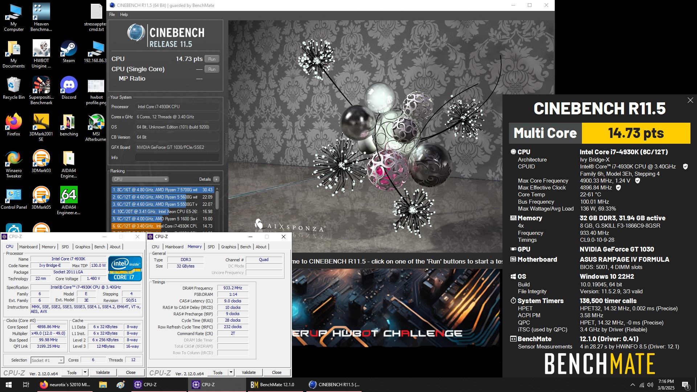The height and width of the screenshot is (392, 697).
Task: Open Task View on the taskbar
Action: [26, 384]
